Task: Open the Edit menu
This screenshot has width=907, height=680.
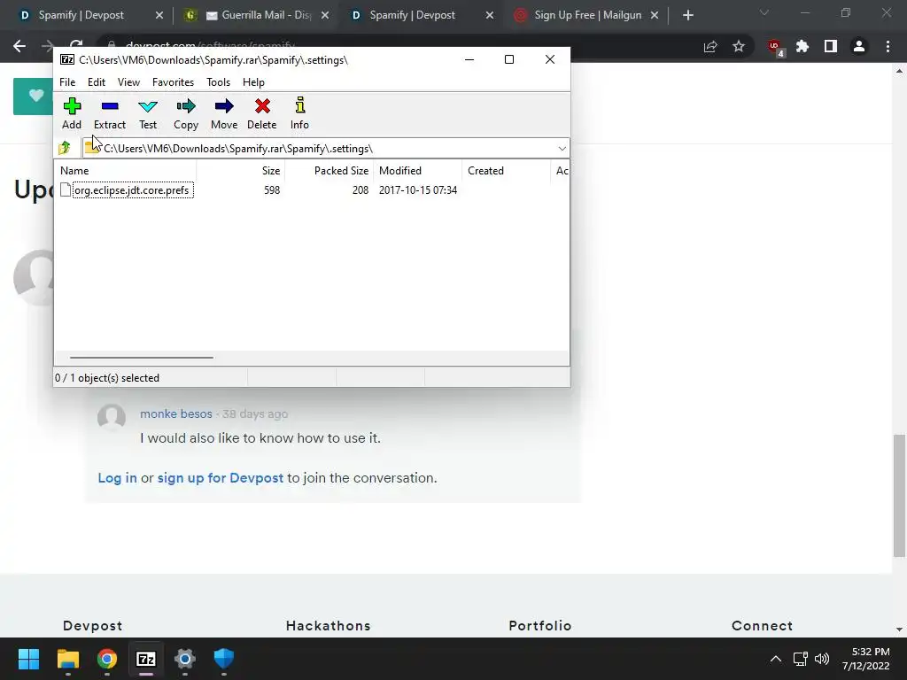Action: coord(96,82)
